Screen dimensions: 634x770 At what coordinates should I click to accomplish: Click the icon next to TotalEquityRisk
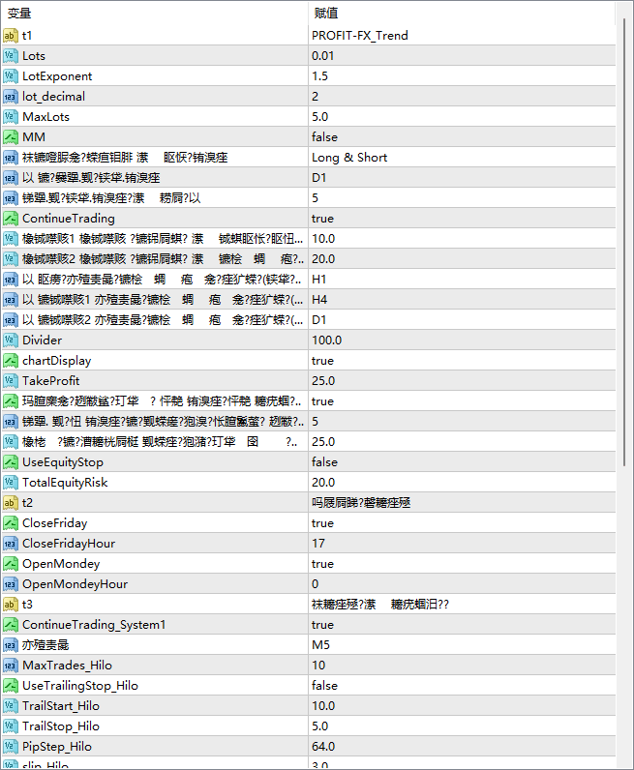coord(11,483)
